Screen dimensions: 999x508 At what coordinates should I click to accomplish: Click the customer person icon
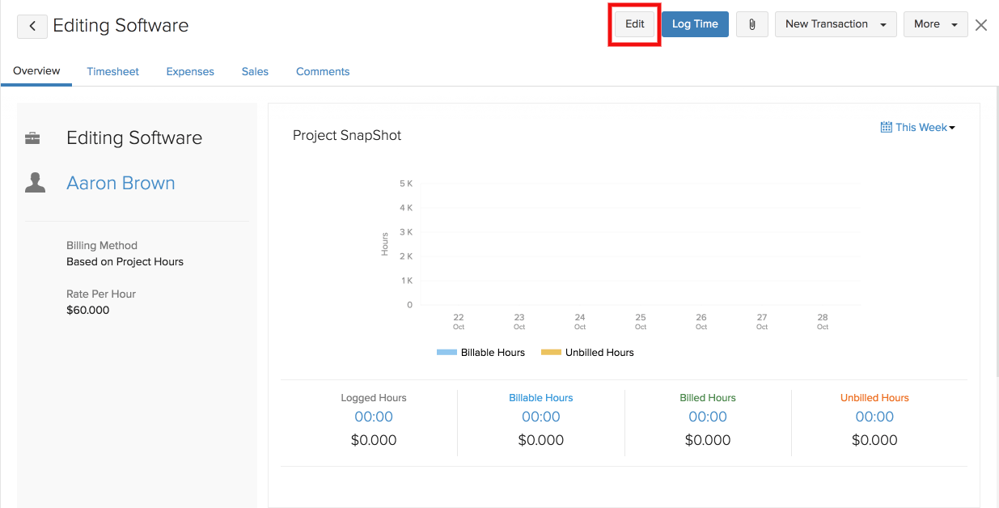(x=35, y=183)
